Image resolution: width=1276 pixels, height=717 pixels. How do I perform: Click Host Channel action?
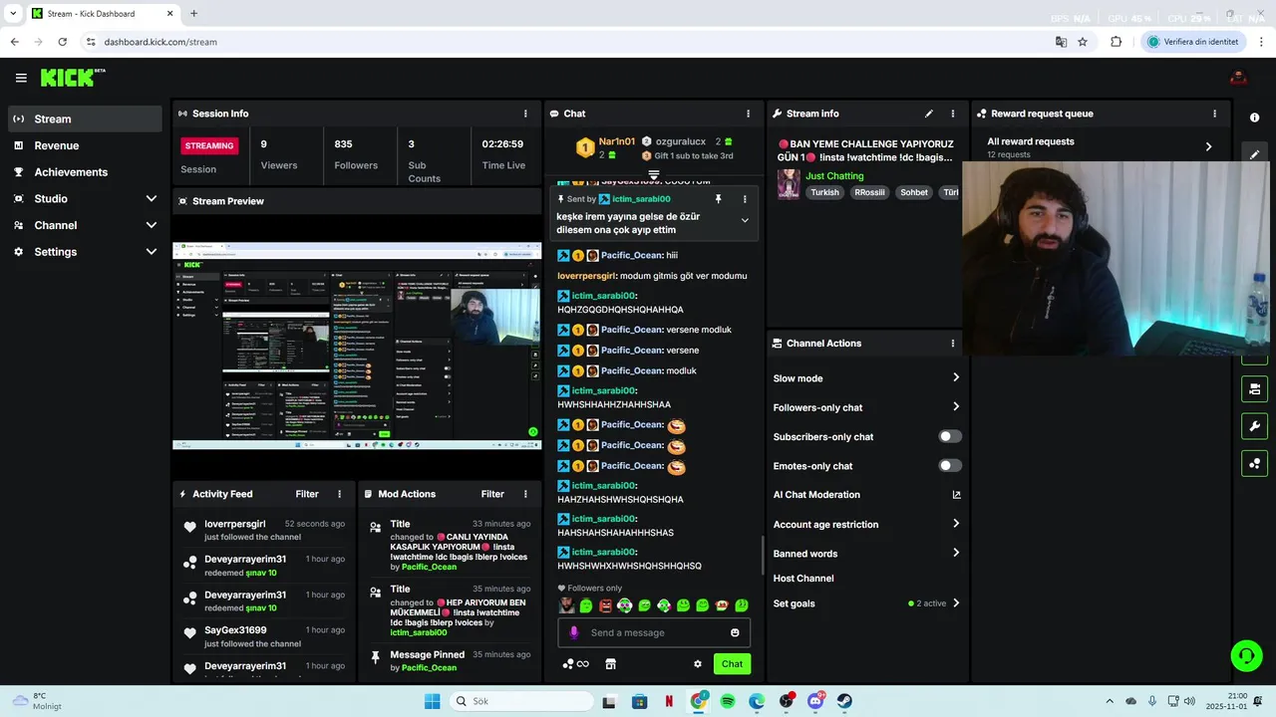tap(803, 579)
